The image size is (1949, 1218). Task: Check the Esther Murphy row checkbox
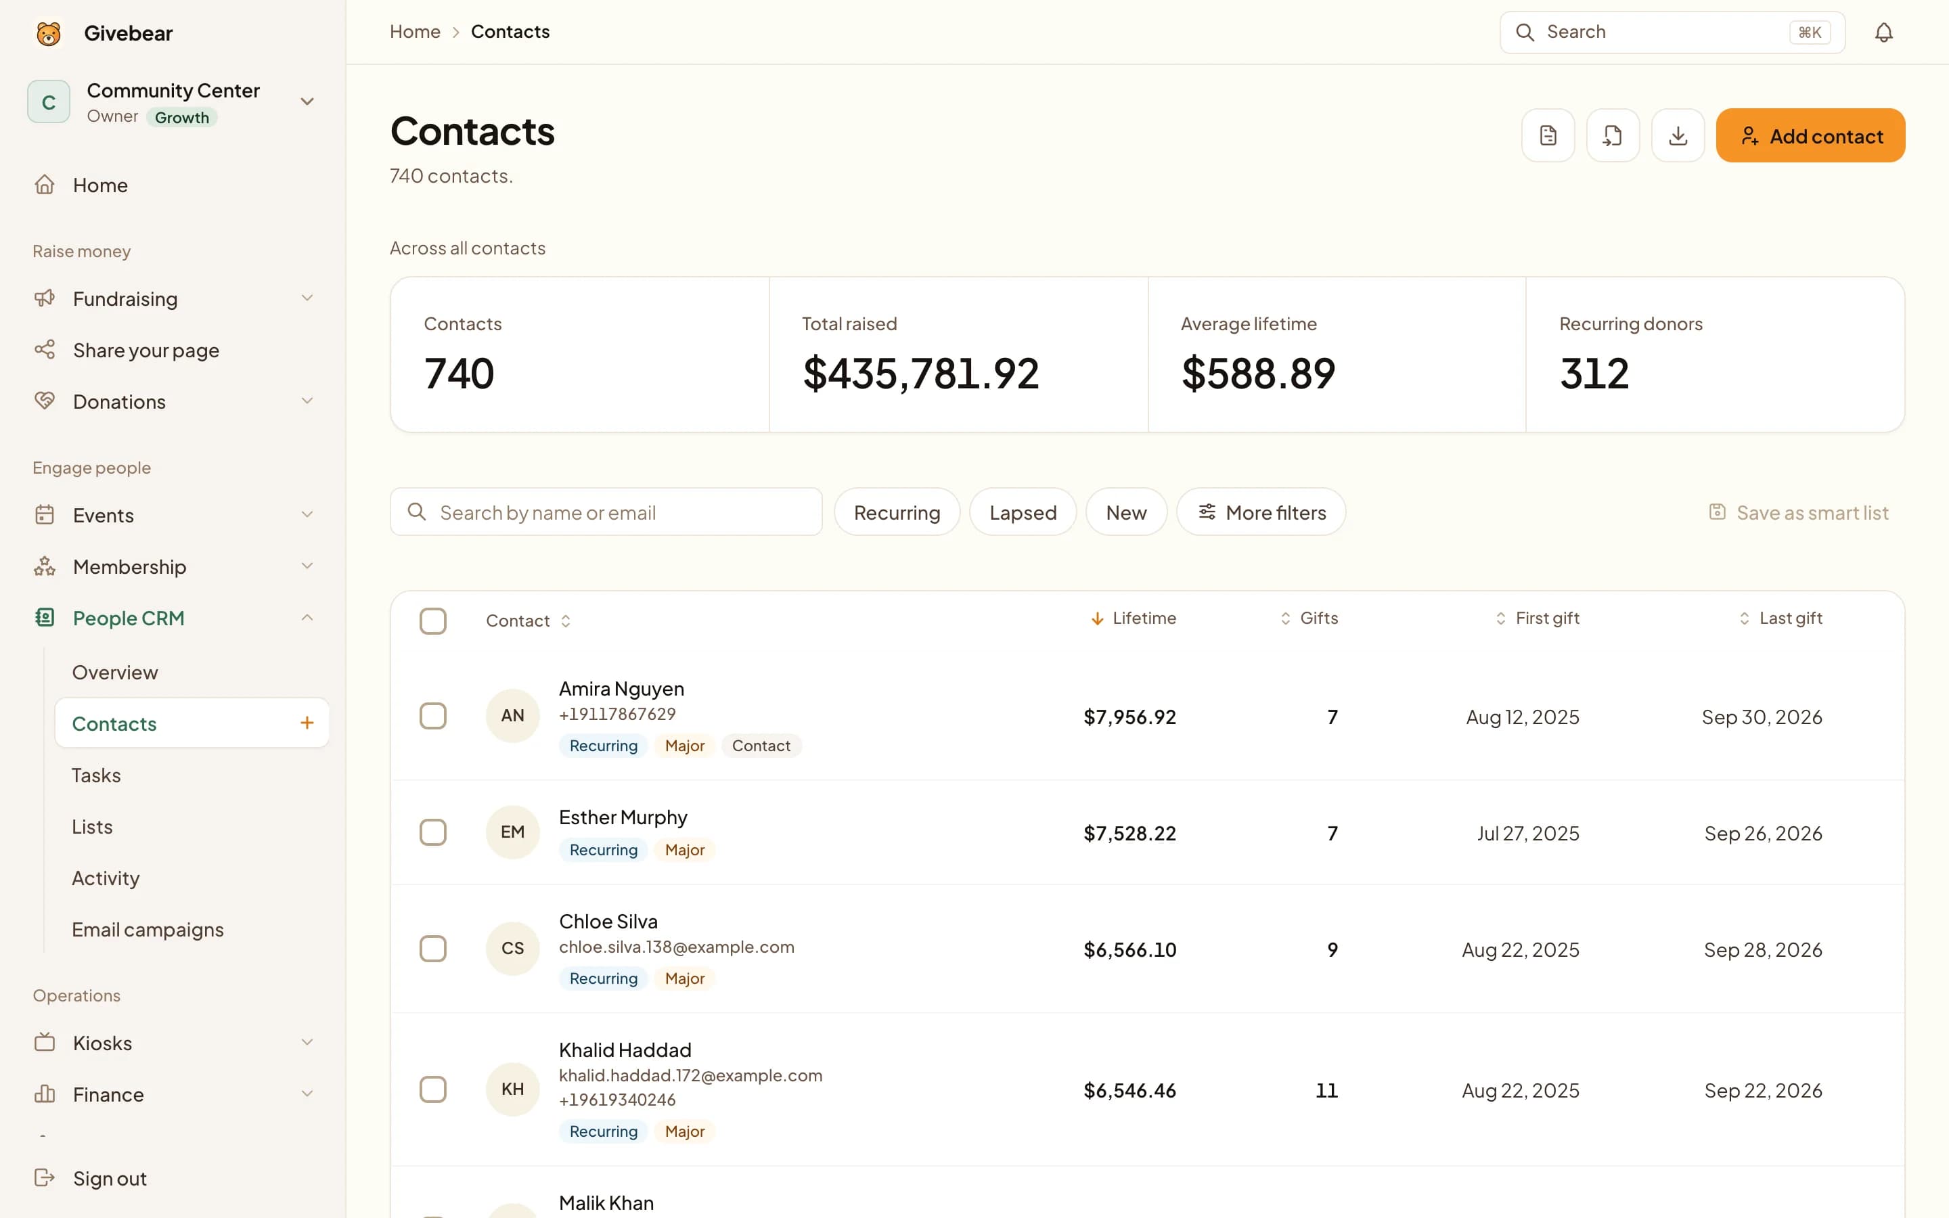coord(432,832)
